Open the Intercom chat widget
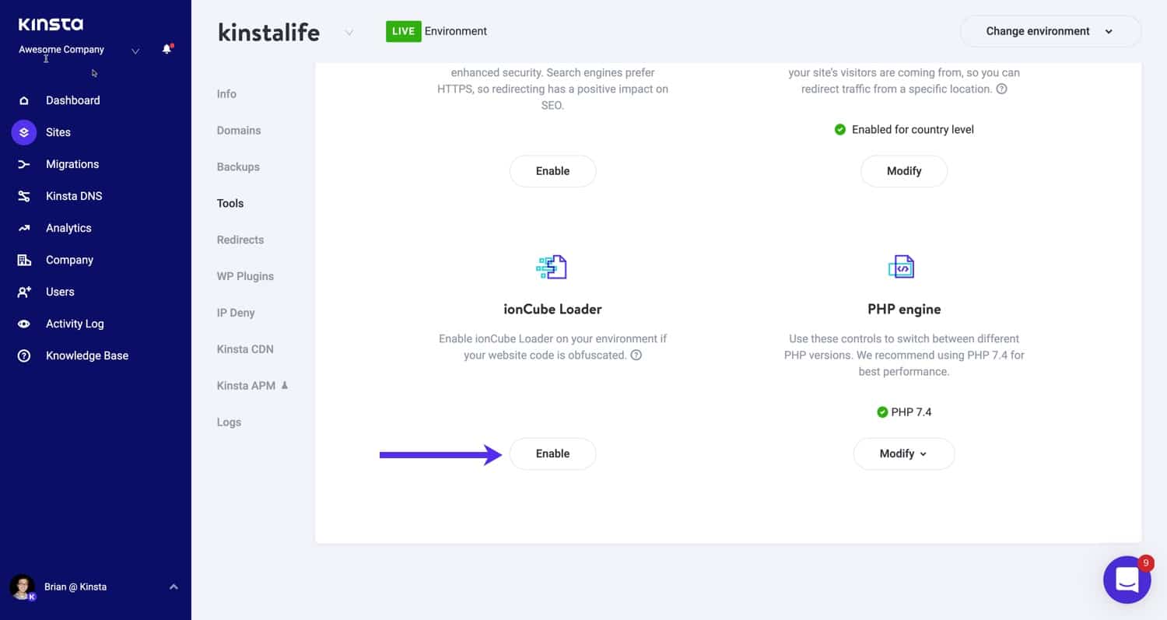 (1127, 580)
